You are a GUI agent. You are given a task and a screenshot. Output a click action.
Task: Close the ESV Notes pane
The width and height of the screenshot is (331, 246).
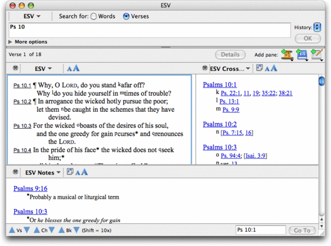pos(15,172)
